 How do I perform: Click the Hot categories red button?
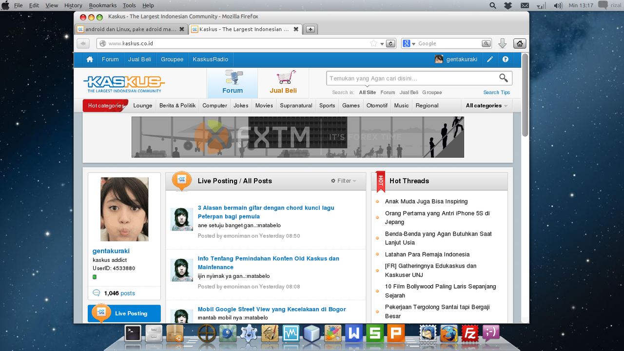(x=106, y=105)
